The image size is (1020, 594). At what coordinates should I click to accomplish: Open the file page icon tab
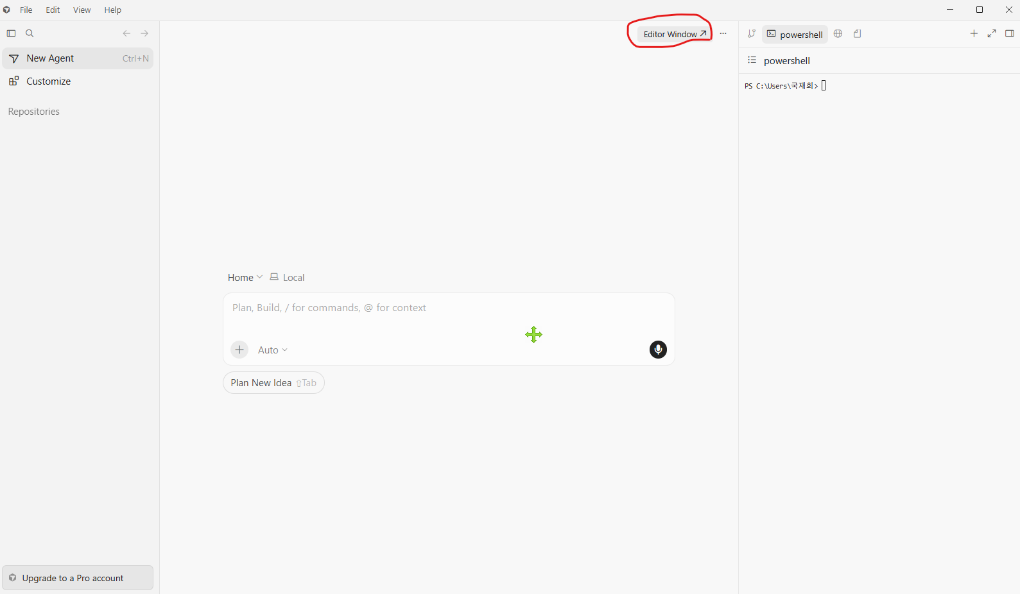point(858,33)
